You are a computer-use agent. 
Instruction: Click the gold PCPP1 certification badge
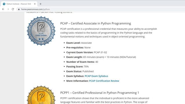click(x=41, y=95)
